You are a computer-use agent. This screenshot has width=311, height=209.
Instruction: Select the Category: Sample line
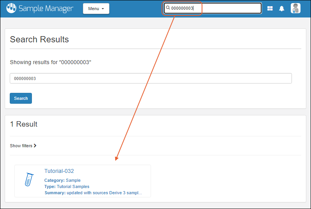[x=63, y=180]
